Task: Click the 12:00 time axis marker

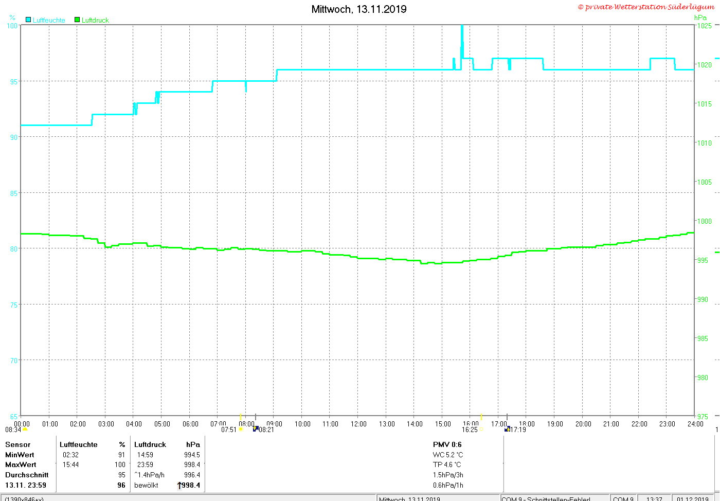Action: pos(358,424)
